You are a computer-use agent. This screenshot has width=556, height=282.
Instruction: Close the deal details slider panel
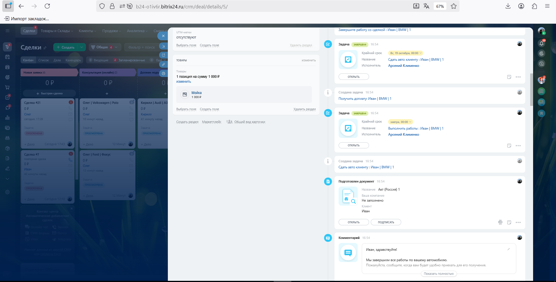click(163, 36)
